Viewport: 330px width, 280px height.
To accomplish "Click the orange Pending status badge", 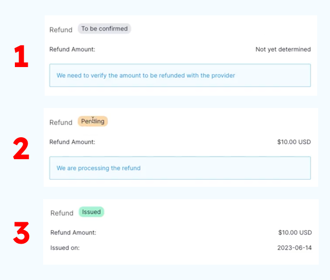I will (x=93, y=121).
